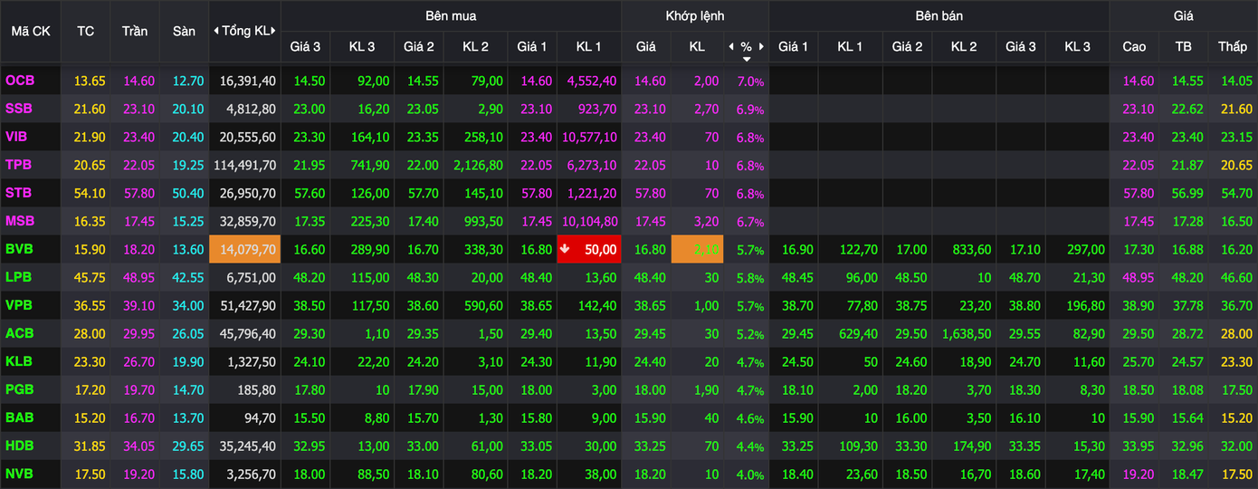The image size is (1258, 489).
Task: Click the 7.0% change value for OCB
Action: tap(751, 81)
